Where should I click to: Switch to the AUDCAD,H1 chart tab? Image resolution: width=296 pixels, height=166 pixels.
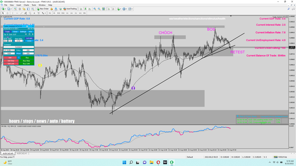22,153
